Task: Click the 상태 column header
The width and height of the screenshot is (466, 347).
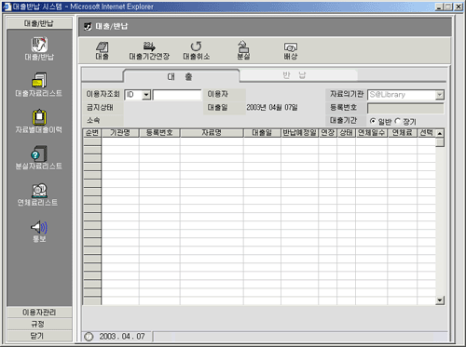Action: [346, 133]
